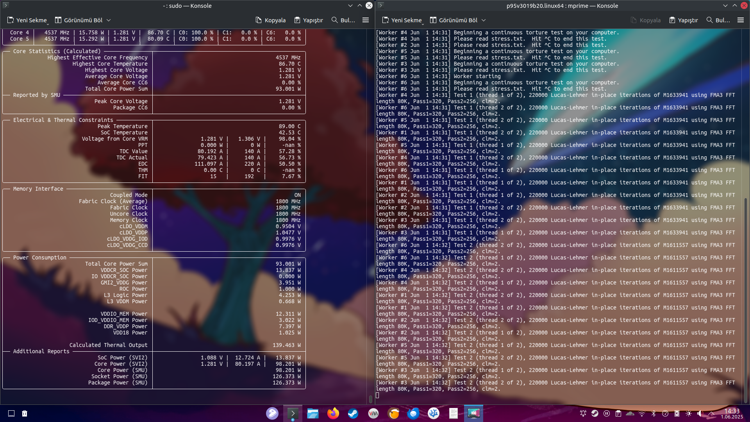750x422 pixels.
Task: Launch Lutris from the taskbar
Action: pyautogui.click(x=393, y=413)
